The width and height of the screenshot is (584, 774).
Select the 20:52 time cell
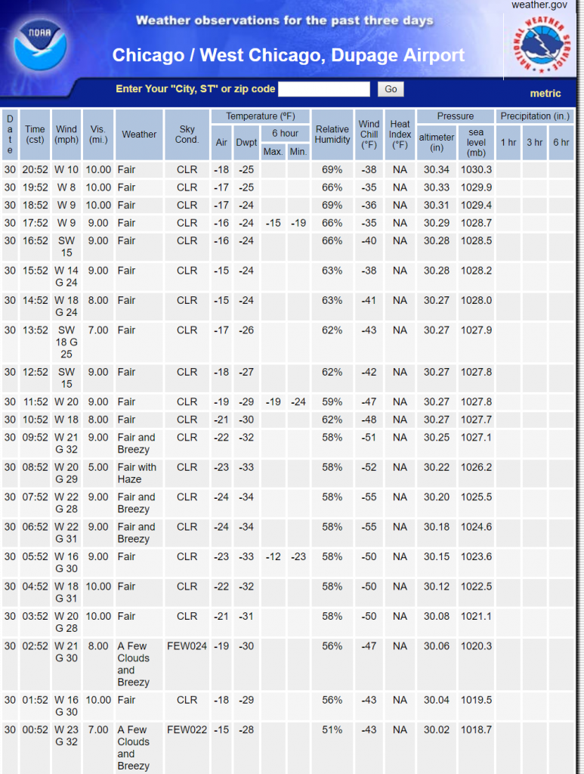[35, 170]
